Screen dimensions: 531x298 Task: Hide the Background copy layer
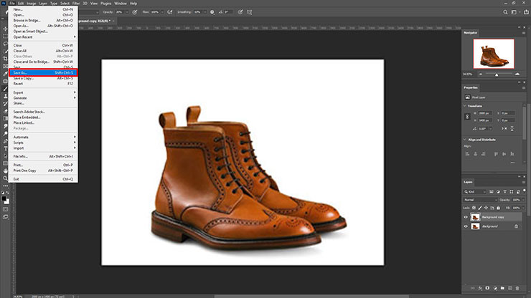[466, 217]
